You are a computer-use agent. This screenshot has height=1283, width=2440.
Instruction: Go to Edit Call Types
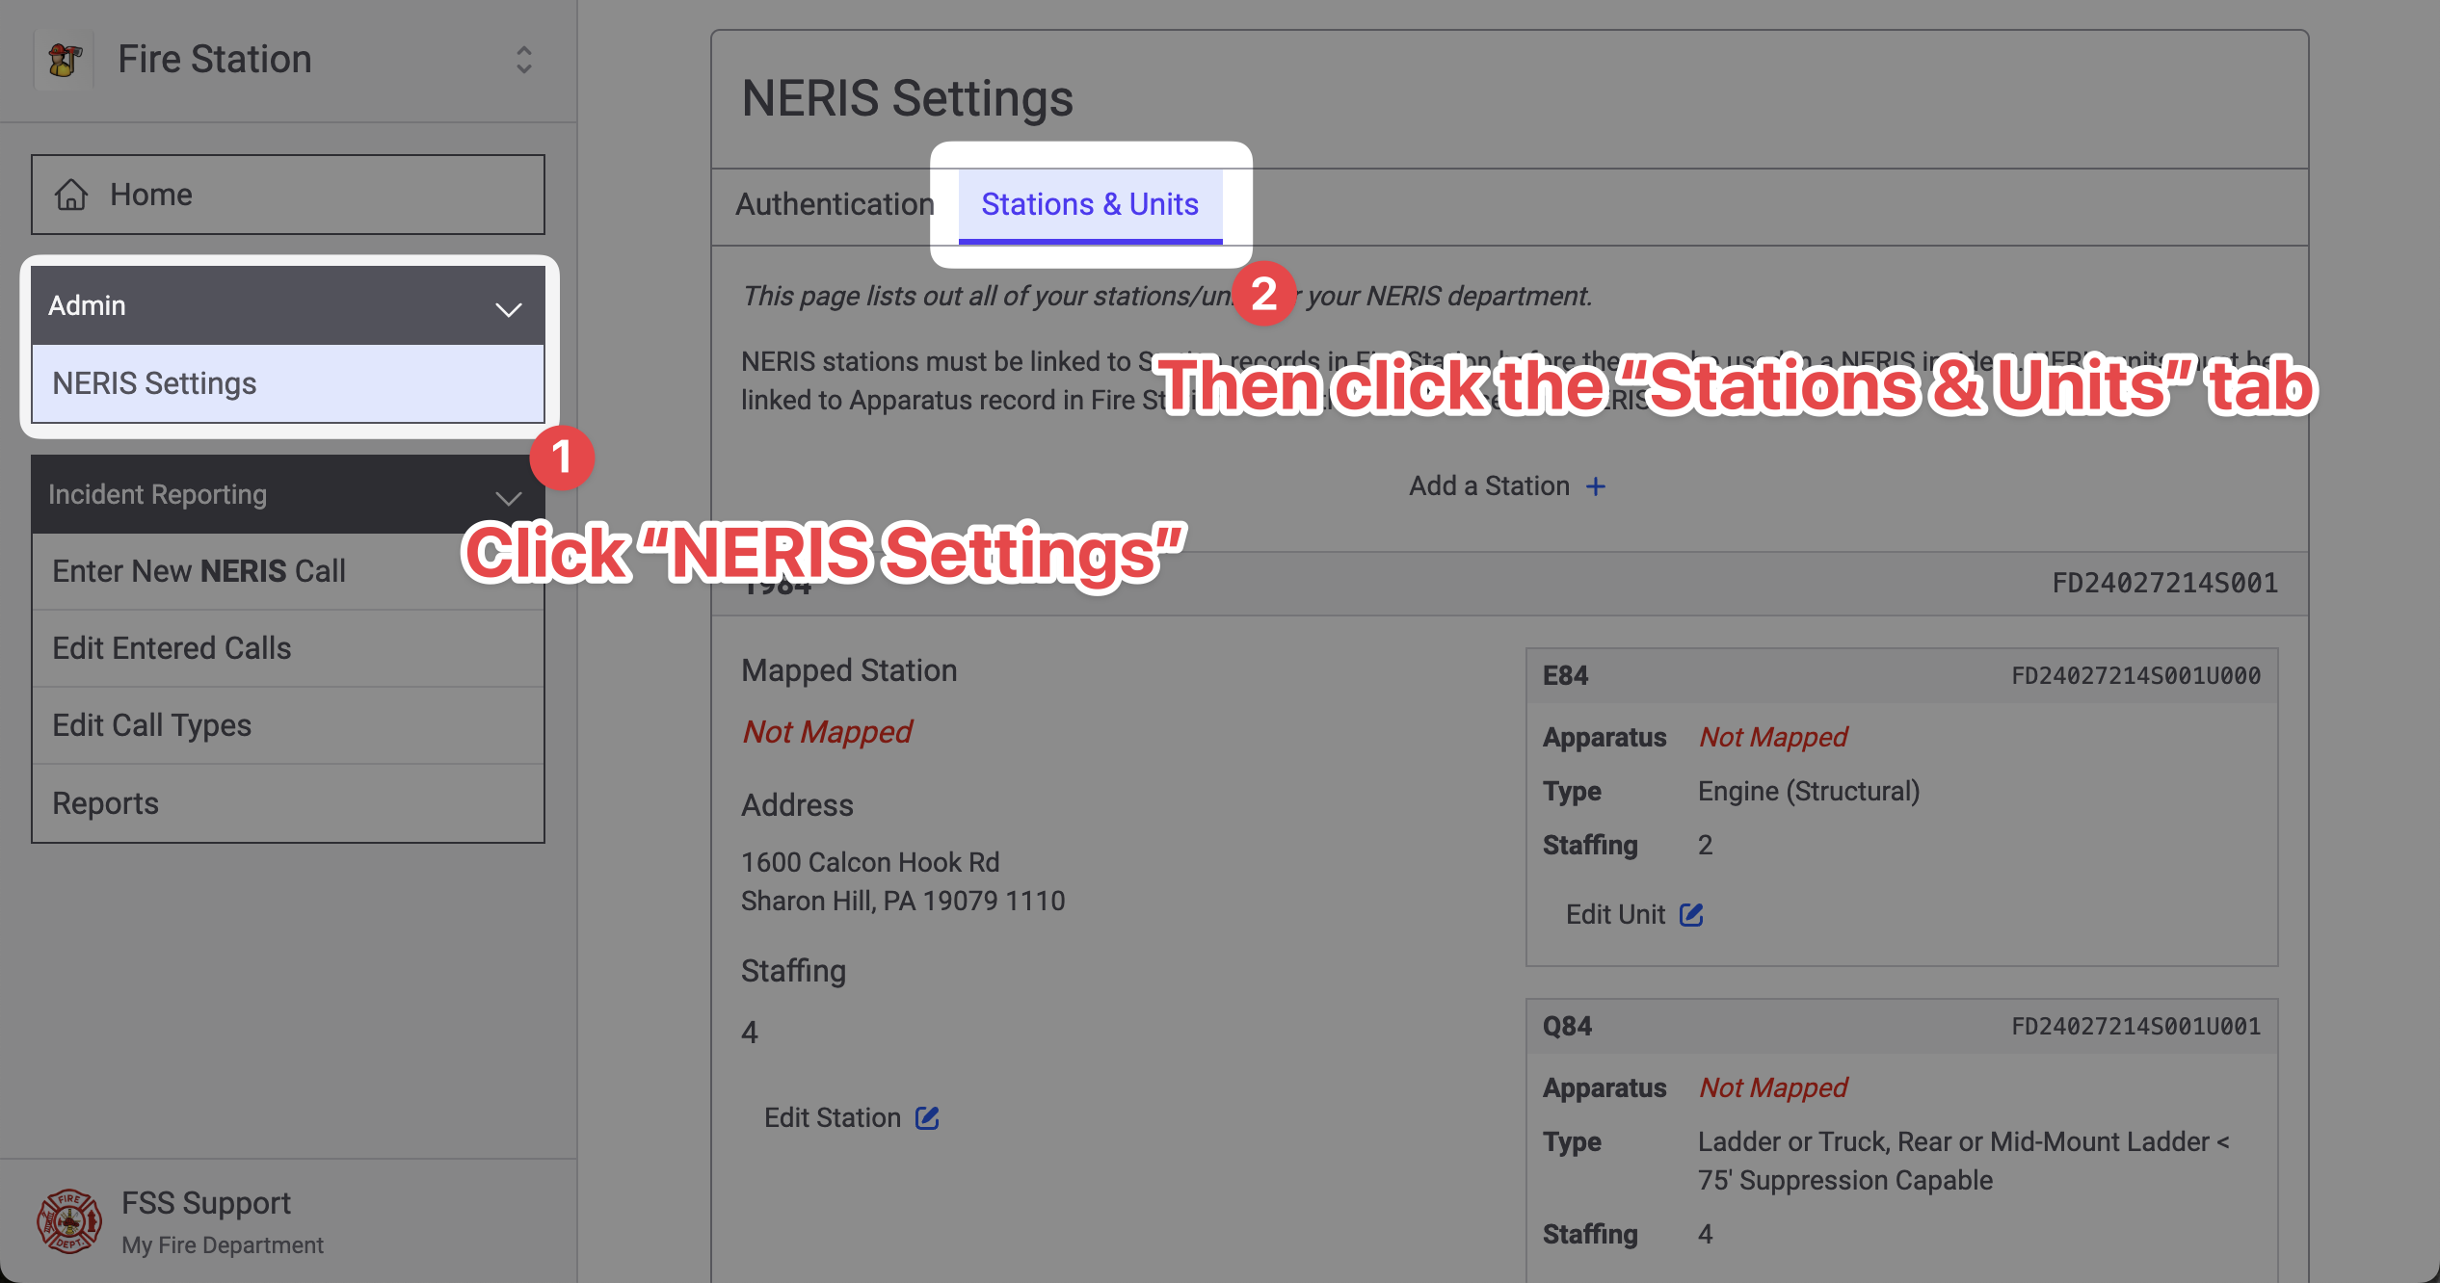pos(151,725)
